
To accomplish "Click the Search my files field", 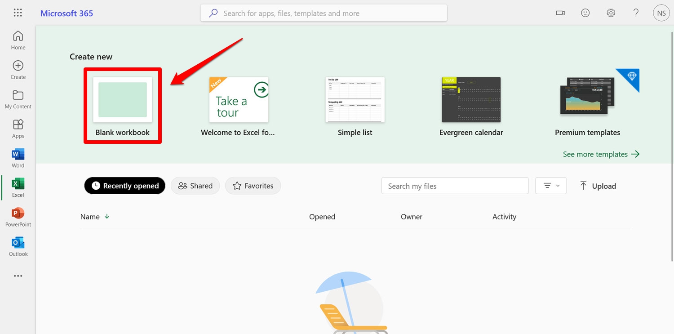I will point(455,186).
